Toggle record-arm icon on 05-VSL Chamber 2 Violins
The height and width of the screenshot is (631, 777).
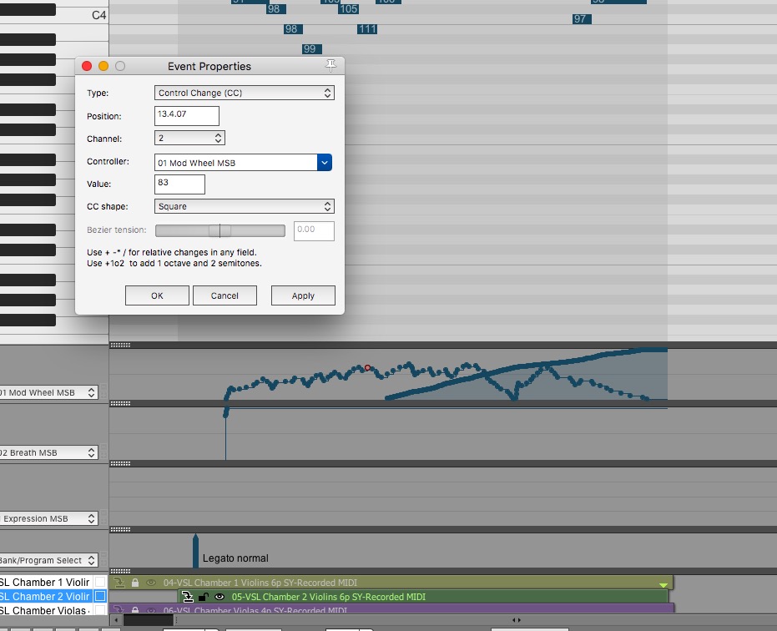pyautogui.click(x=187, y=597)
